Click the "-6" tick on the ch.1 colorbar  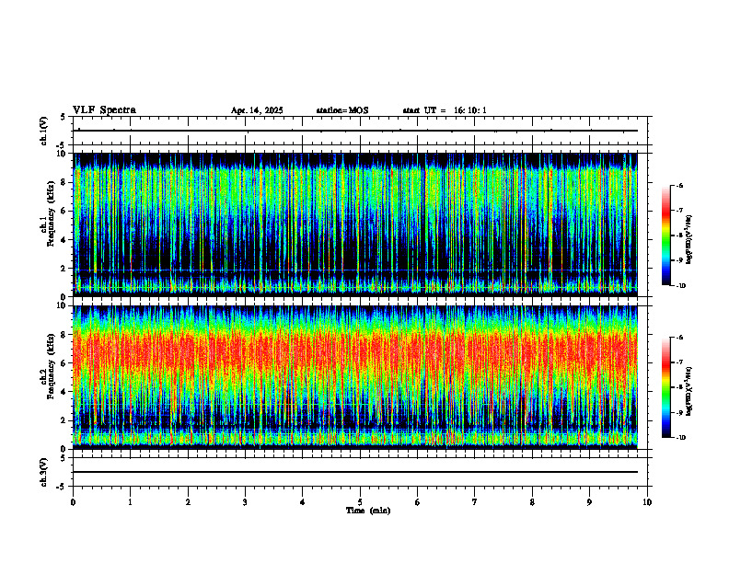680,186
